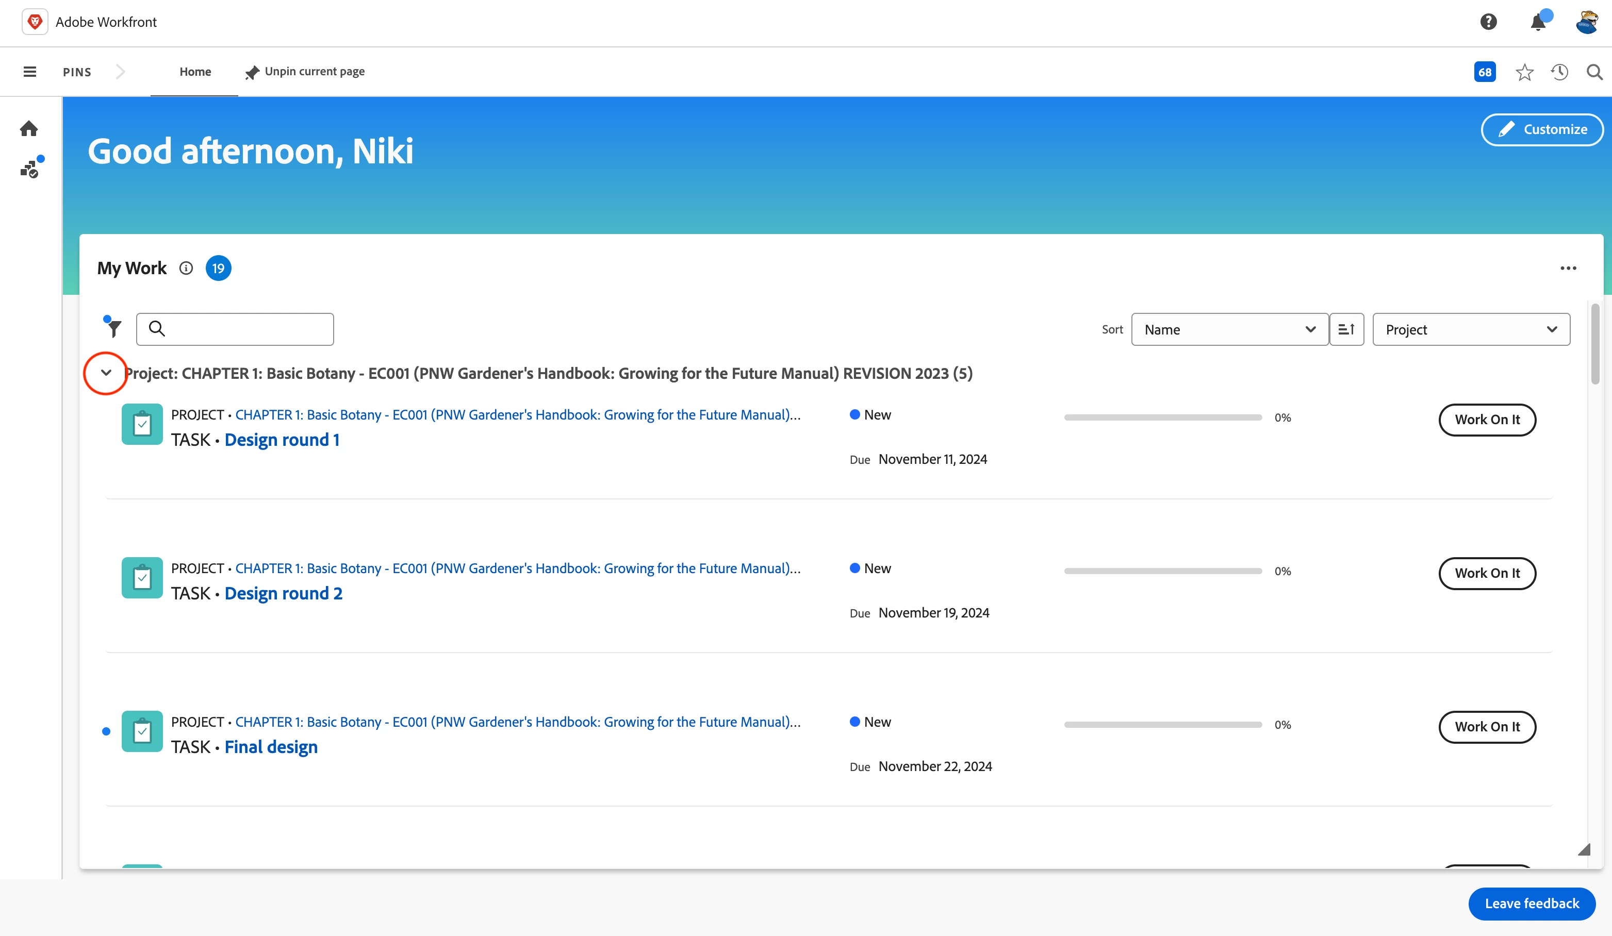Click Work On It for Design round 1
Screen dimensions: 1612x936
pos(1487,420)
